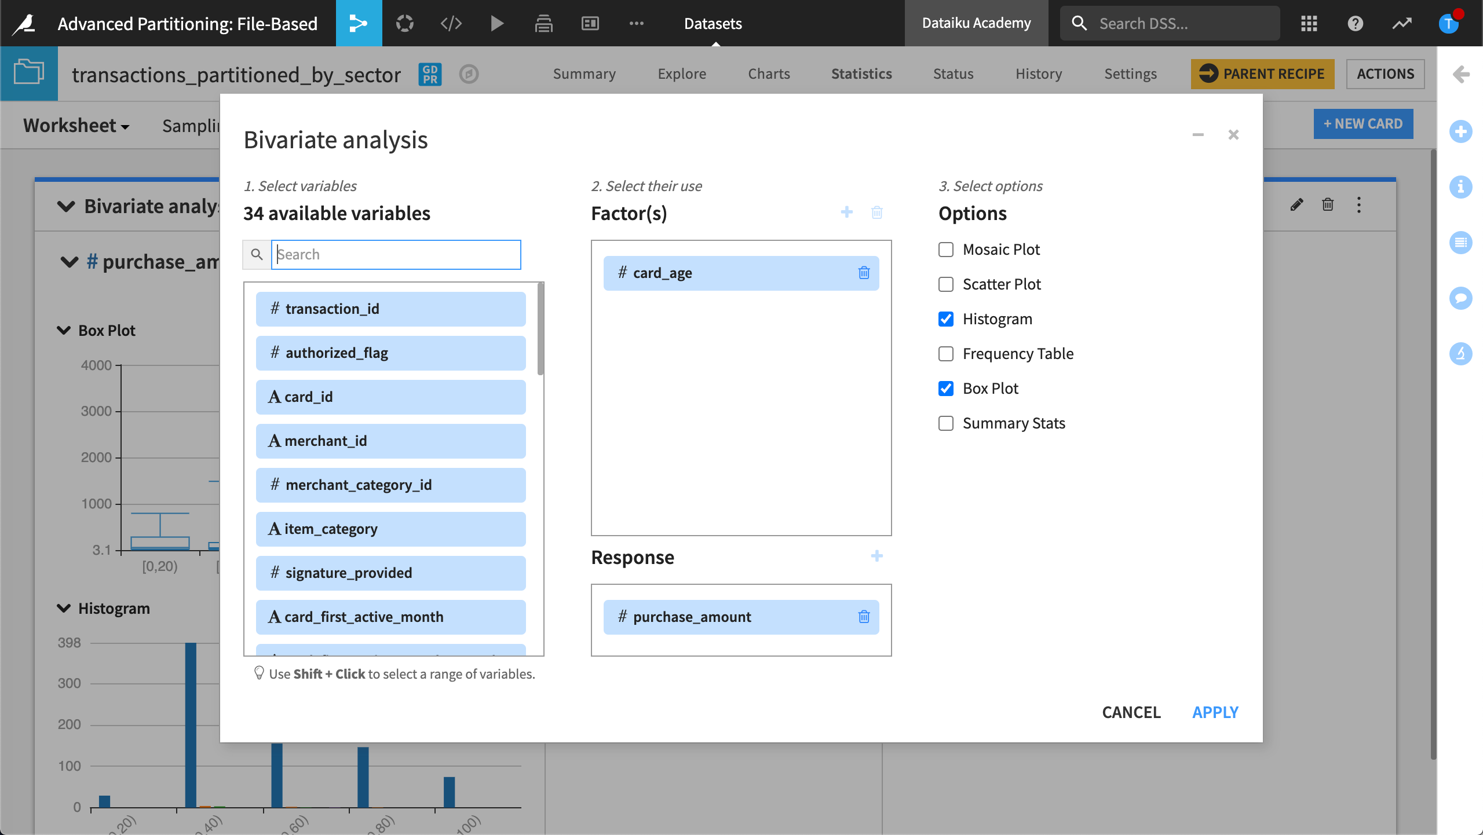
Task: Delete card_age factor with trash icon
Action: [x=864, y=273]
